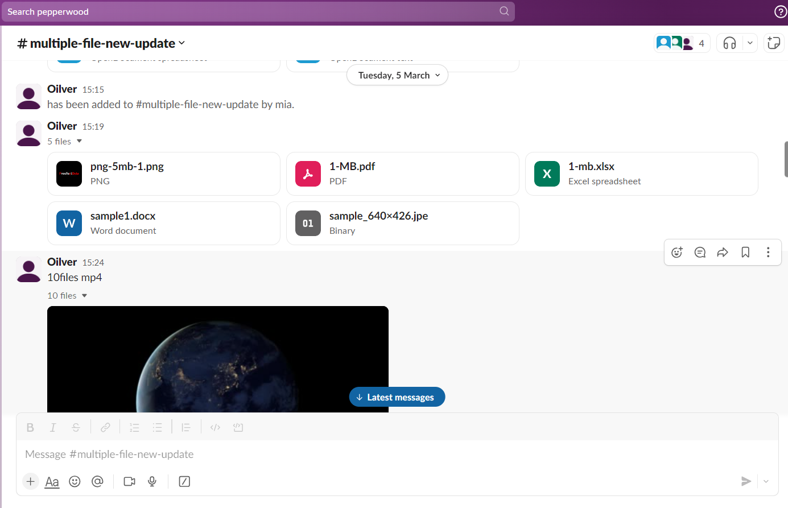Toggle the Aa formatting toolbar
This screenshot has height=508, width=788.
tap(52, 482)
